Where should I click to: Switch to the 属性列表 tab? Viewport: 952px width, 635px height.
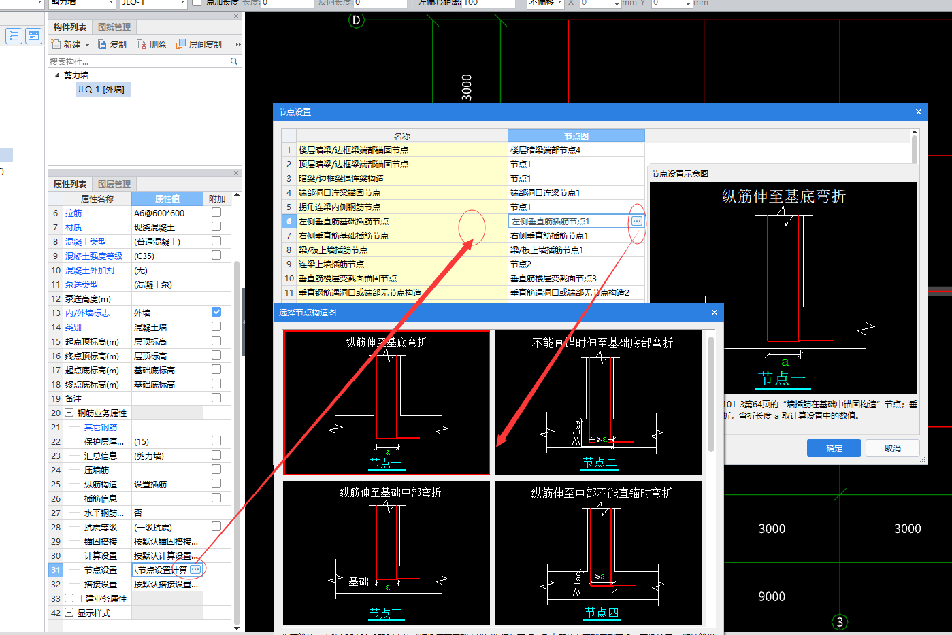pos(70,184)
